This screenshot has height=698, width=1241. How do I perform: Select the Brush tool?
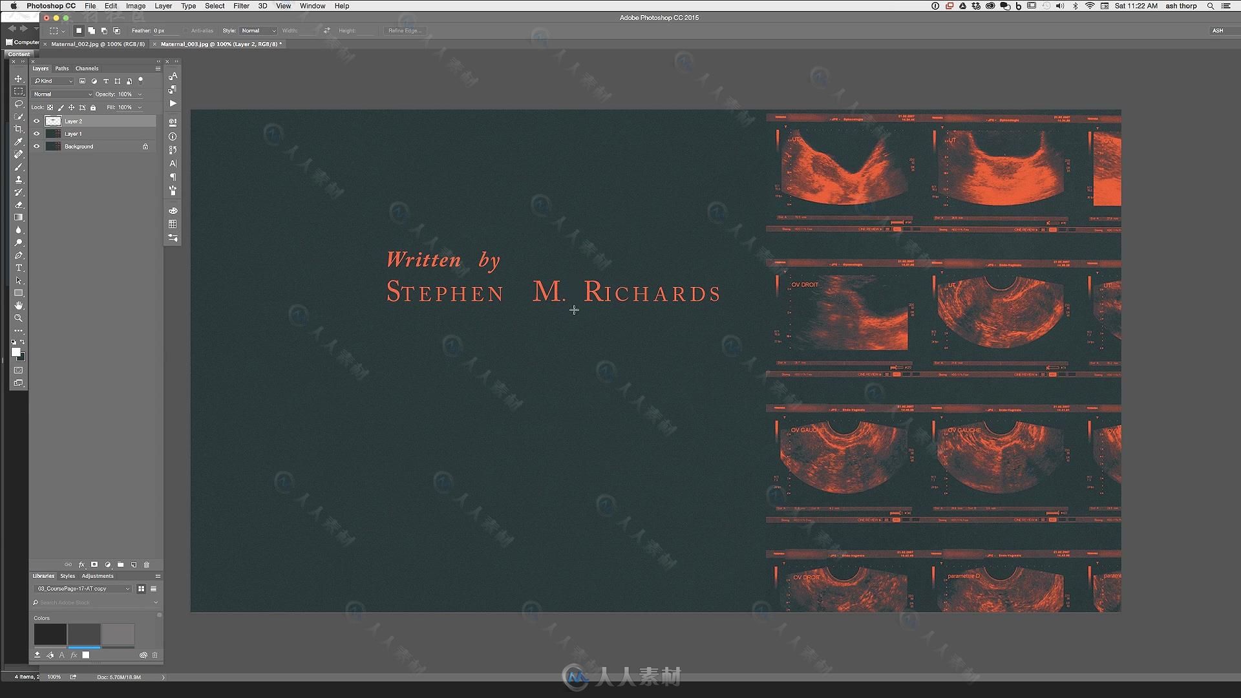[x=19, y=167]
